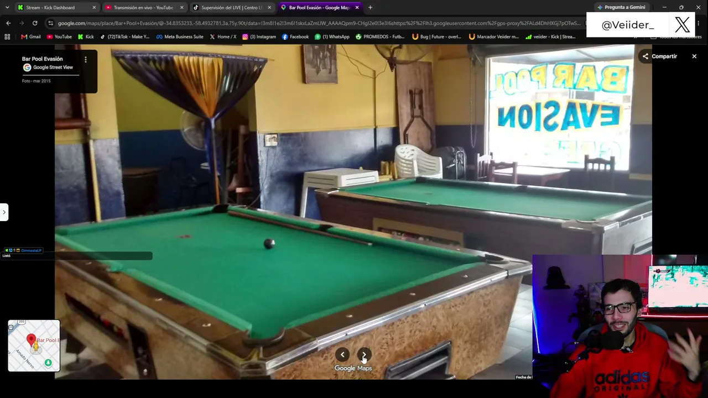This screenshot has width=708, height=398.
Task: Open the Instagram bookmark
Action: (259, 37)
